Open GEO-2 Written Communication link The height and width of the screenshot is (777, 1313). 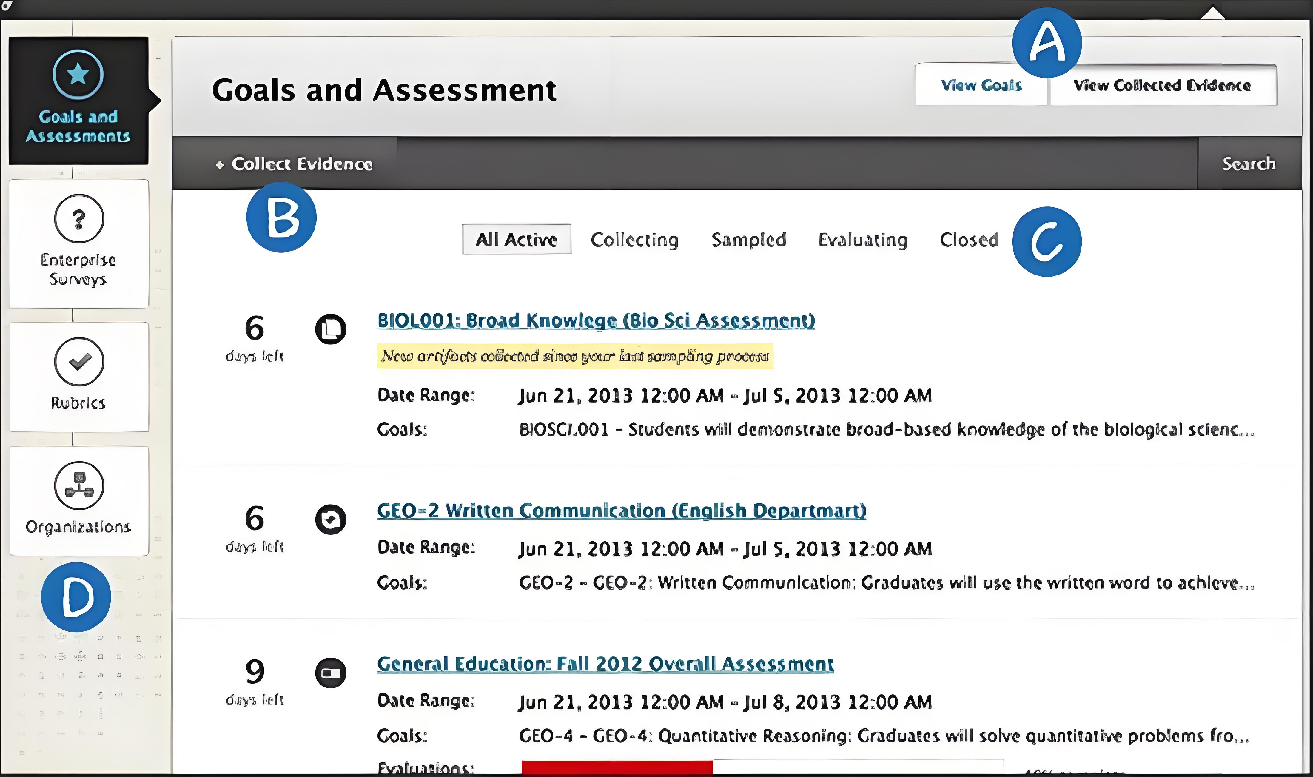(x=621, y=511)
